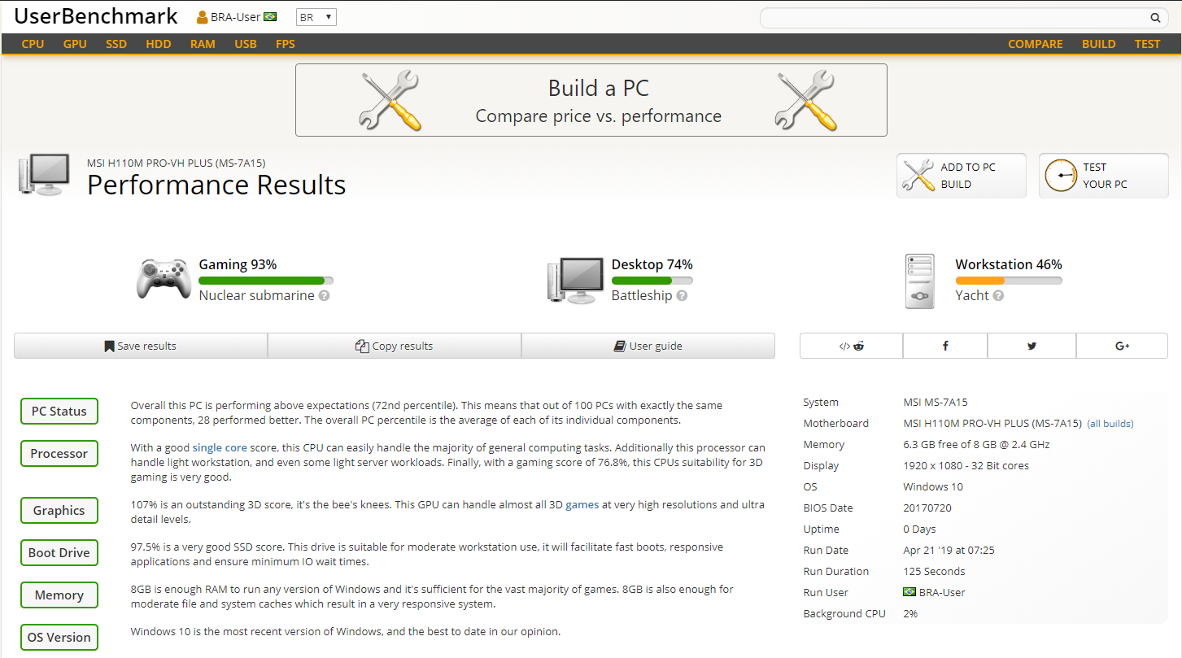This screenshot has width=1182, height=658.
Task: Open the single core link
Action: tap(220, 448)
